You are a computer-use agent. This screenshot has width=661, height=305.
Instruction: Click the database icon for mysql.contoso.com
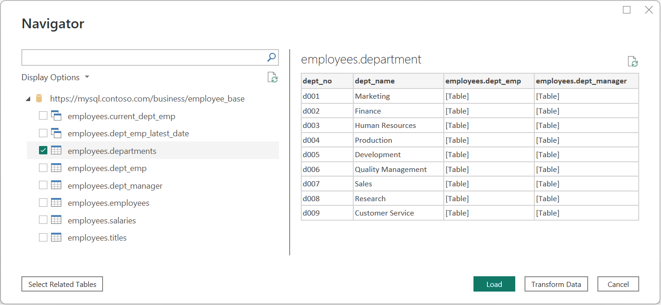click(39, 99)
